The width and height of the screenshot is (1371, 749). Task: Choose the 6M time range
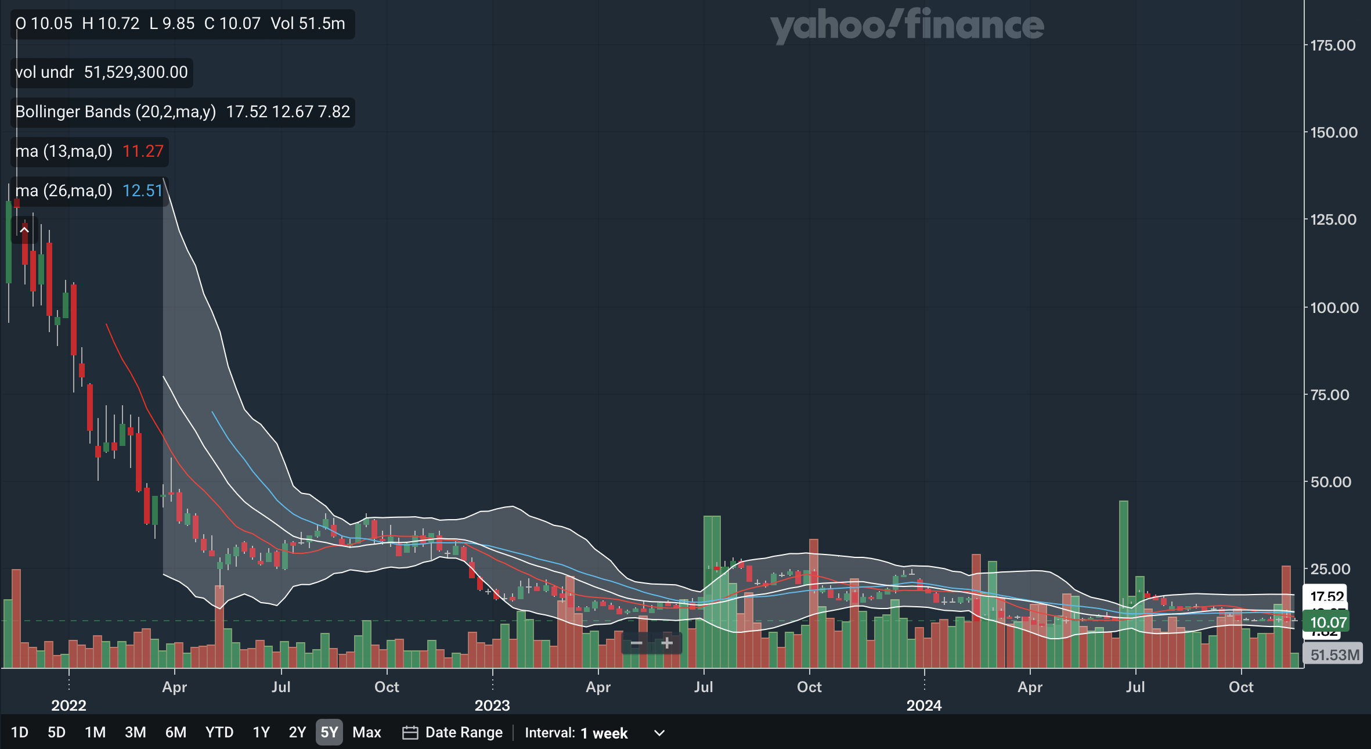tap(176, 733)
